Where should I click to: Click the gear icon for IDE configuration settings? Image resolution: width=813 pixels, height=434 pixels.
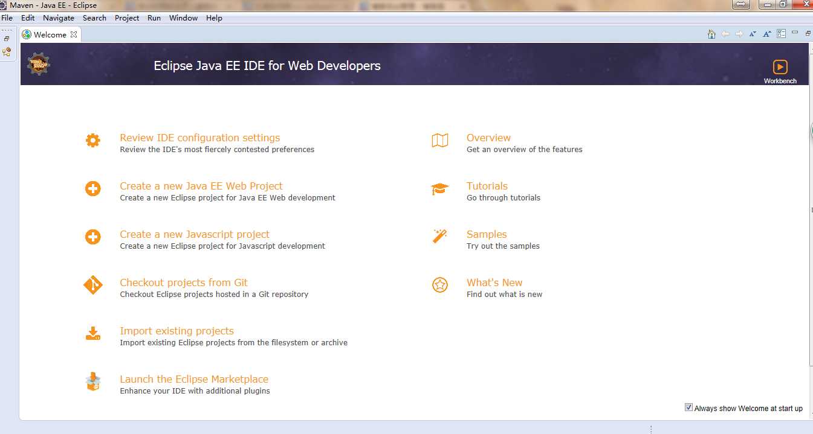[x=92, y=141]
